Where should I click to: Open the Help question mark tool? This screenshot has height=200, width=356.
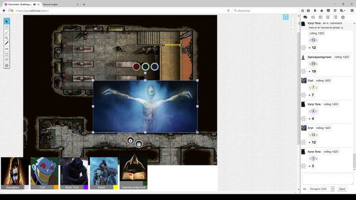(7, 66)
